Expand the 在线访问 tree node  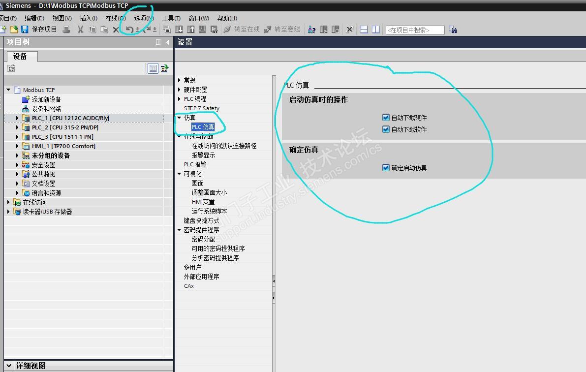(8, 202)
